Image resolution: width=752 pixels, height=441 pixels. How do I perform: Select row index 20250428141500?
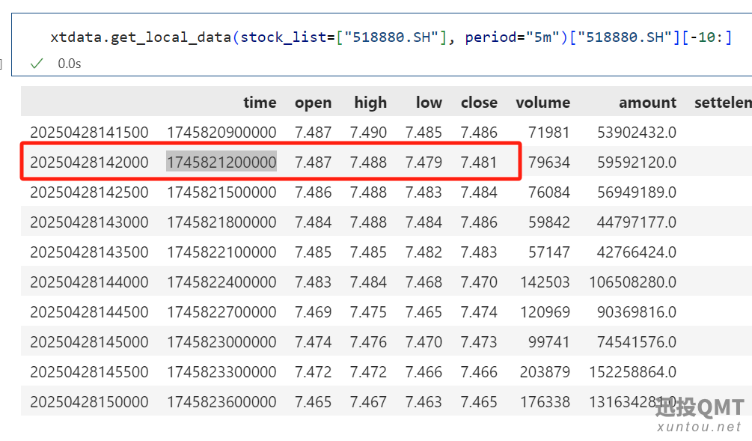tap(89, 133)
